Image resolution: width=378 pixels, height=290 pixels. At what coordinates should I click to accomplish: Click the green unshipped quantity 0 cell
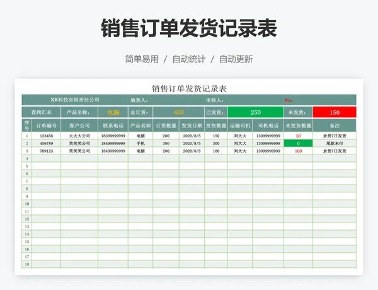pyautogui.click(x=298, y=143)
